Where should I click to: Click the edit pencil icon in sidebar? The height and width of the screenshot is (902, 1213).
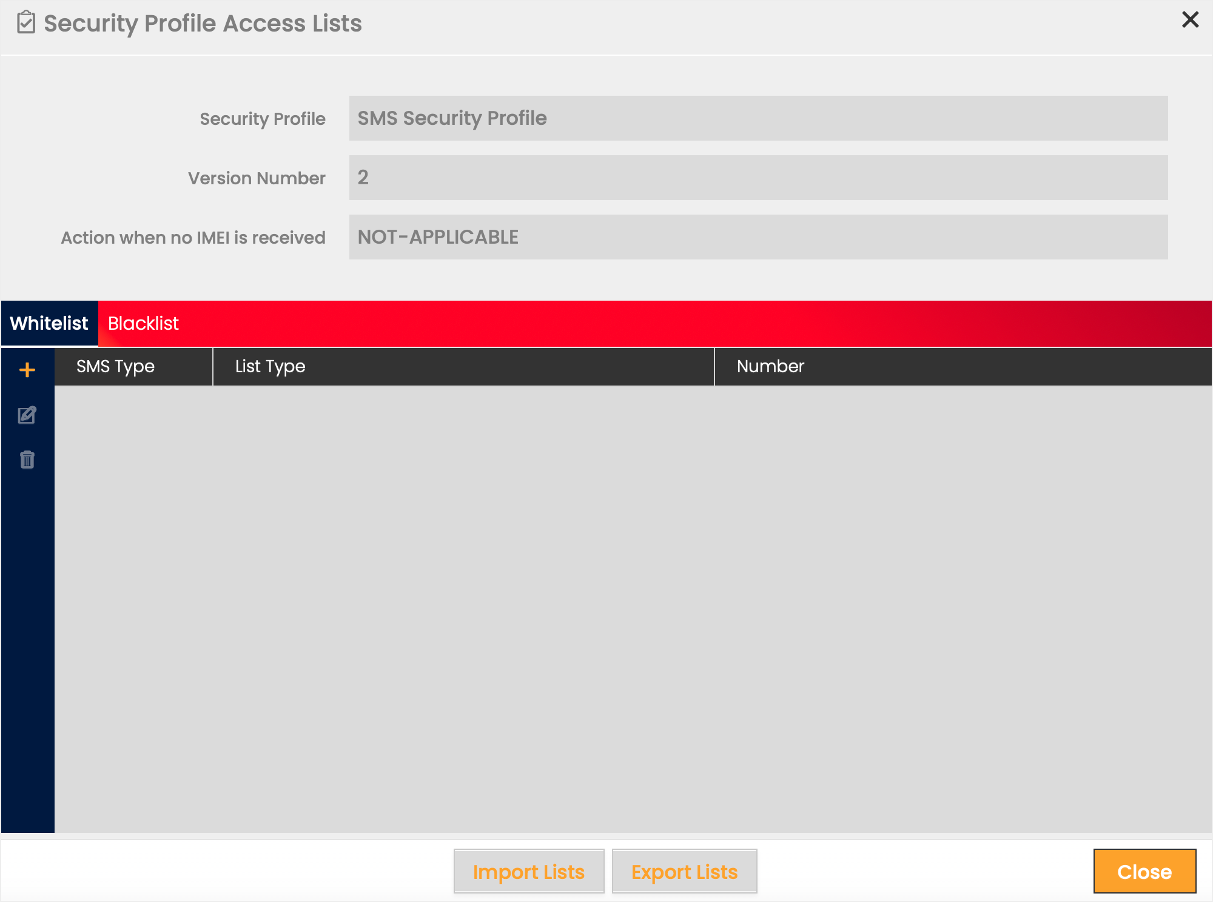coord(27,415)
